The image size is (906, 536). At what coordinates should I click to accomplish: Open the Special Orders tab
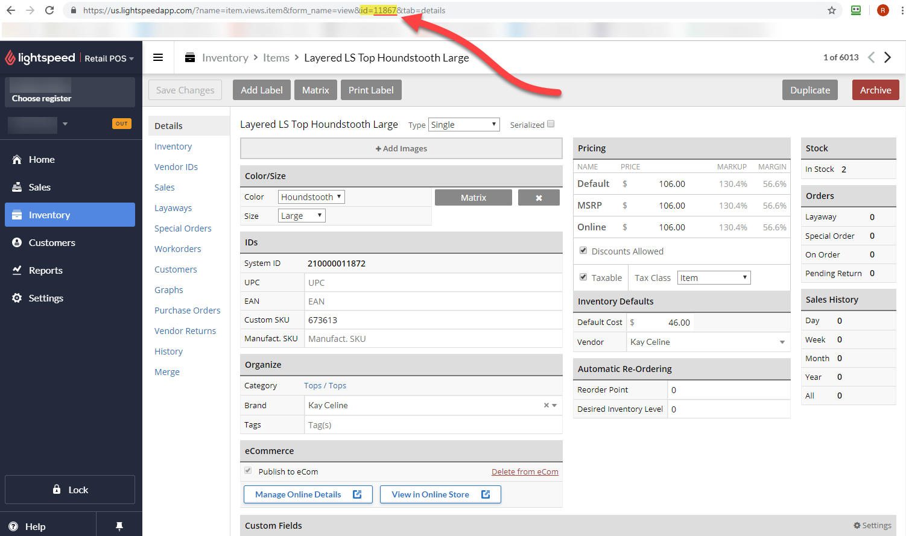183,229
